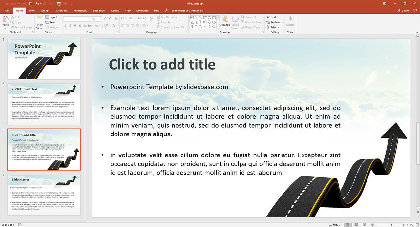Click the Share button
420x227 pixels.
click(403, 10)
